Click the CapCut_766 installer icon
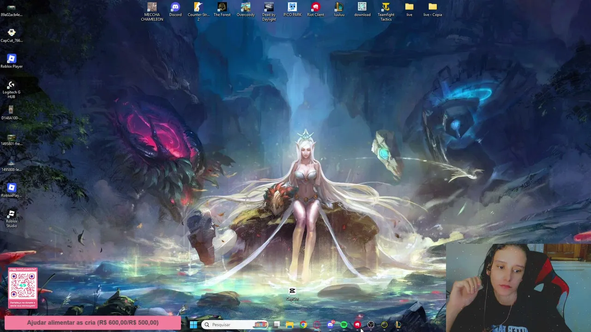591x332 pixels. pos(12,36)
